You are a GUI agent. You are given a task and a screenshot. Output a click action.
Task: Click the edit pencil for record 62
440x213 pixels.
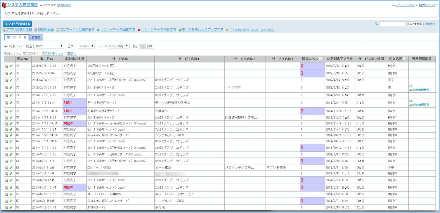coord(11,174)
